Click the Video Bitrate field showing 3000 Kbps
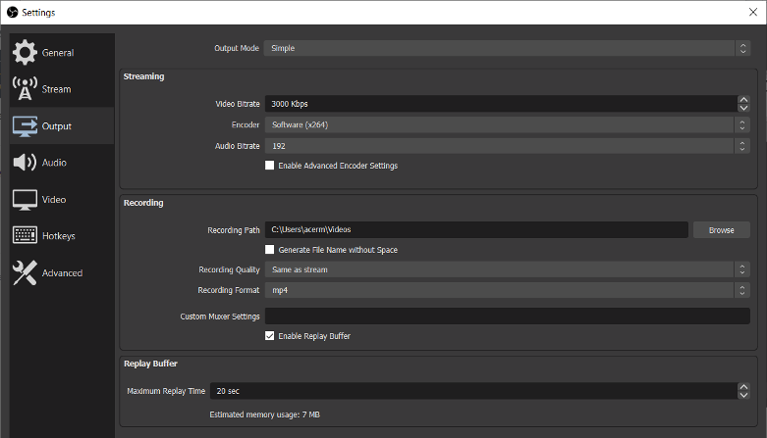The width and height of the screenshot is (767, 438). pyautogui.click(x=501, y=104)
